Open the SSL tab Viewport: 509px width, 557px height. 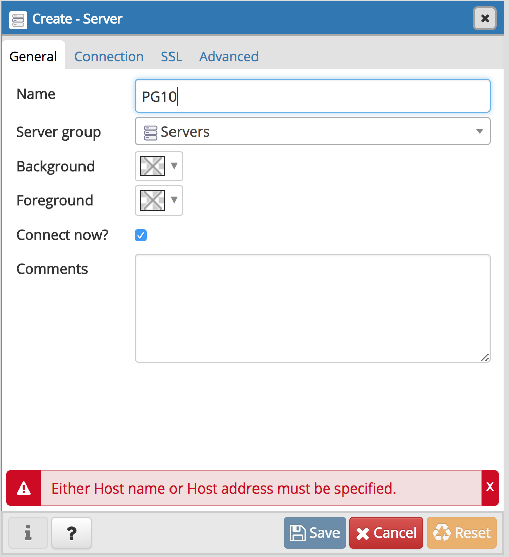tap(172, 56)
